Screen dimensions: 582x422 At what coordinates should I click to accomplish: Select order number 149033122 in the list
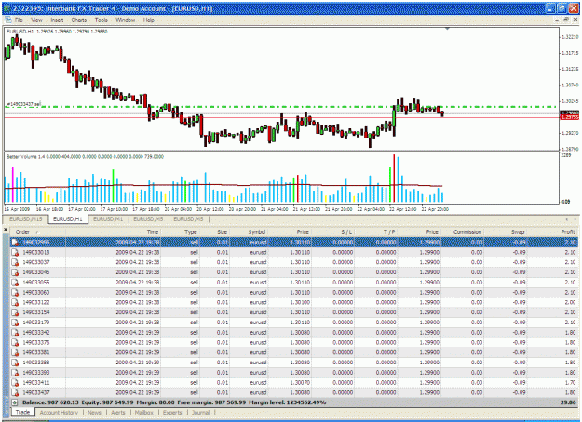(36, 302)
